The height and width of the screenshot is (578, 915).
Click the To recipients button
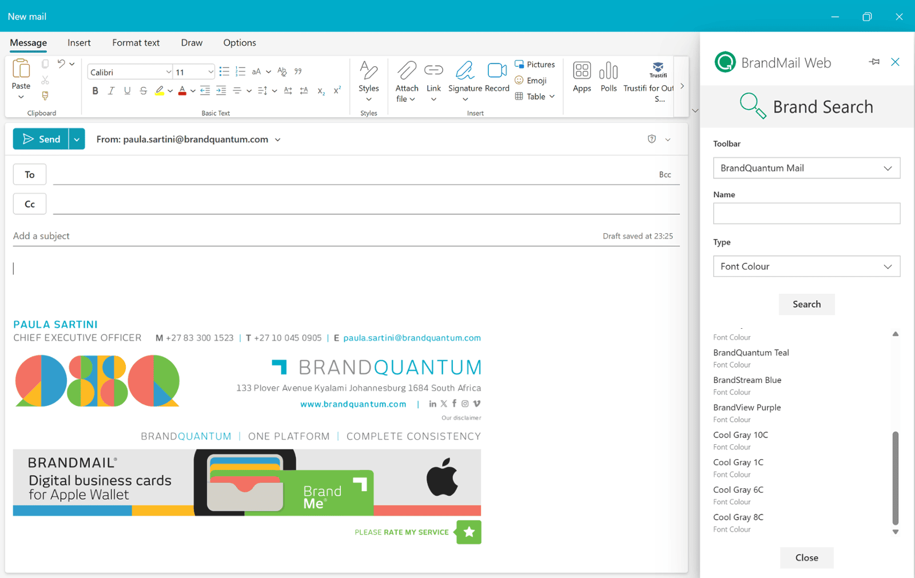pyautogui.click(x=30, y=174)
